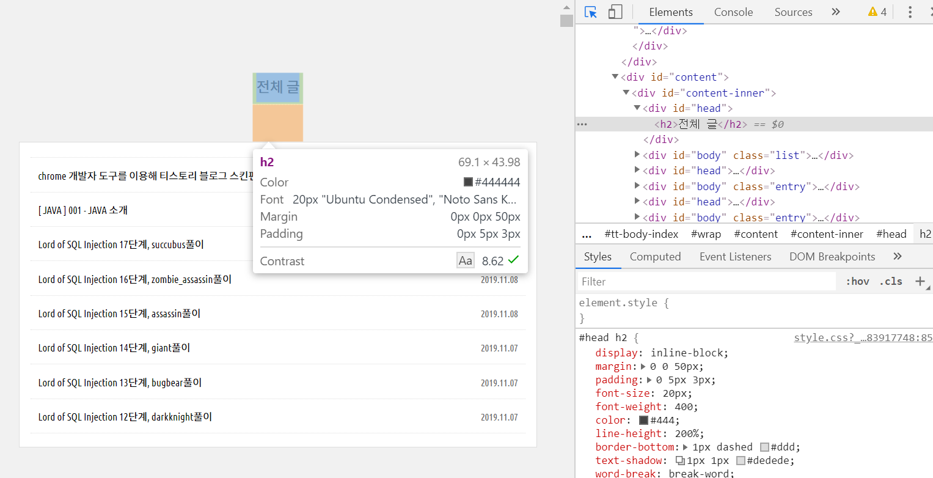Viewport: 933px width, 478px height.
Task: Click the Filter styles input
Action: pos(707,282)
